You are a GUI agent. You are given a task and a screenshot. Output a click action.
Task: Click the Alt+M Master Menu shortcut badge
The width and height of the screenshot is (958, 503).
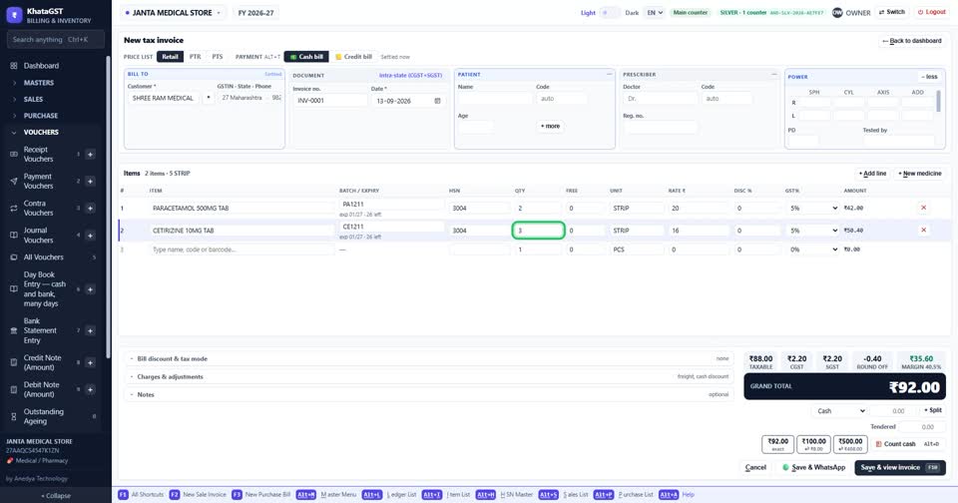pyautogui.click(x=306, y=494)
